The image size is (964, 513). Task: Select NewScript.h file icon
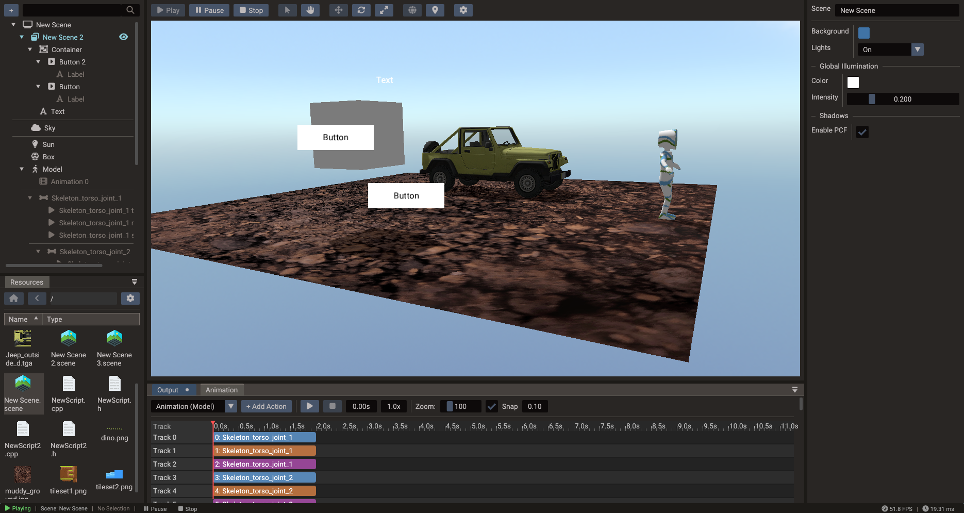(x=114, y=384)
